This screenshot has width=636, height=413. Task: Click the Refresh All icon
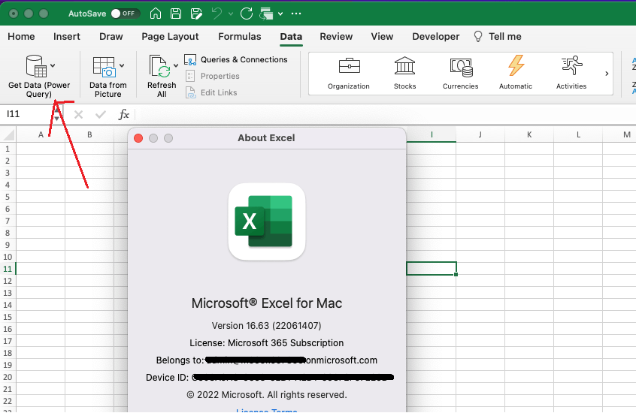[160, 68]
